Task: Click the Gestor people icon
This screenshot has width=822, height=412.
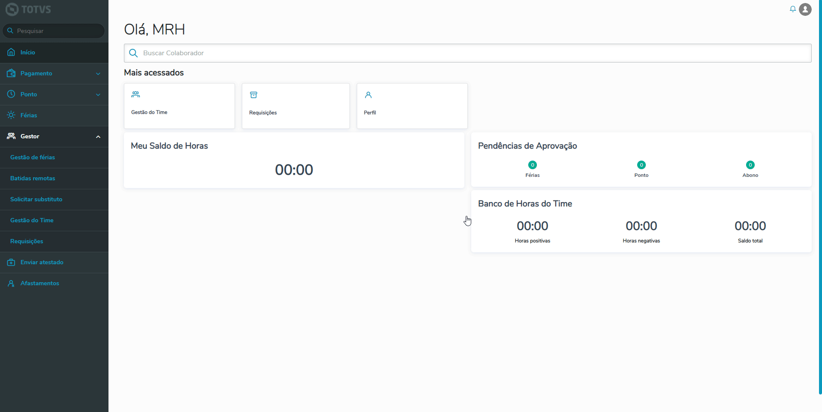Action: coord(11,136)
